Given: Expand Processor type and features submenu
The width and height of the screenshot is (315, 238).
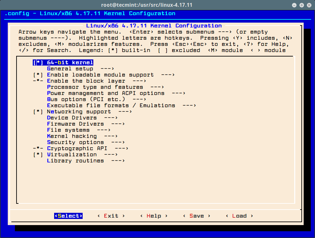Looking at the screenshot, I should pyautogui.click(x=95, y=87).
